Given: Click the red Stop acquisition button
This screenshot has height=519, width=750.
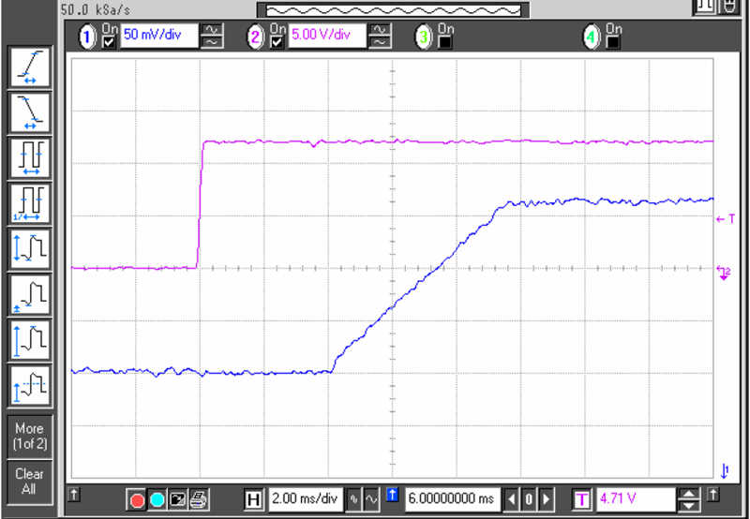Looking at the screenshot, I should [137, 500].
